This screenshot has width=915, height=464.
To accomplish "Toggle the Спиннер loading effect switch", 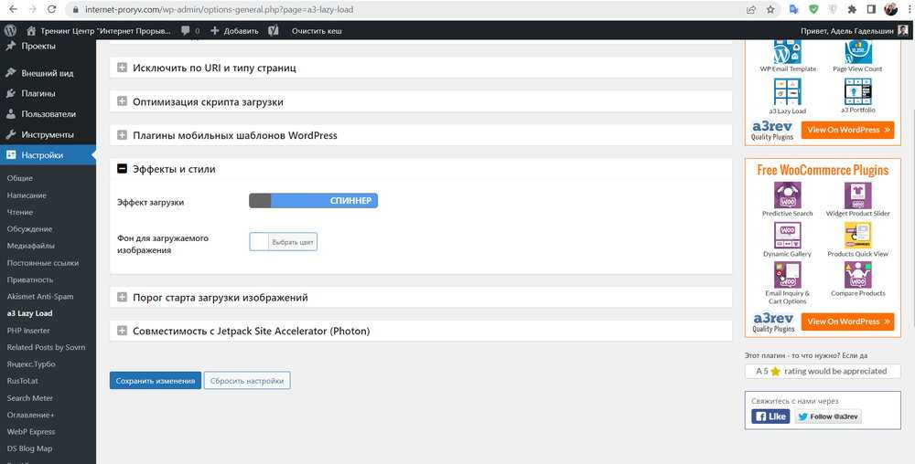I will 313,200.
